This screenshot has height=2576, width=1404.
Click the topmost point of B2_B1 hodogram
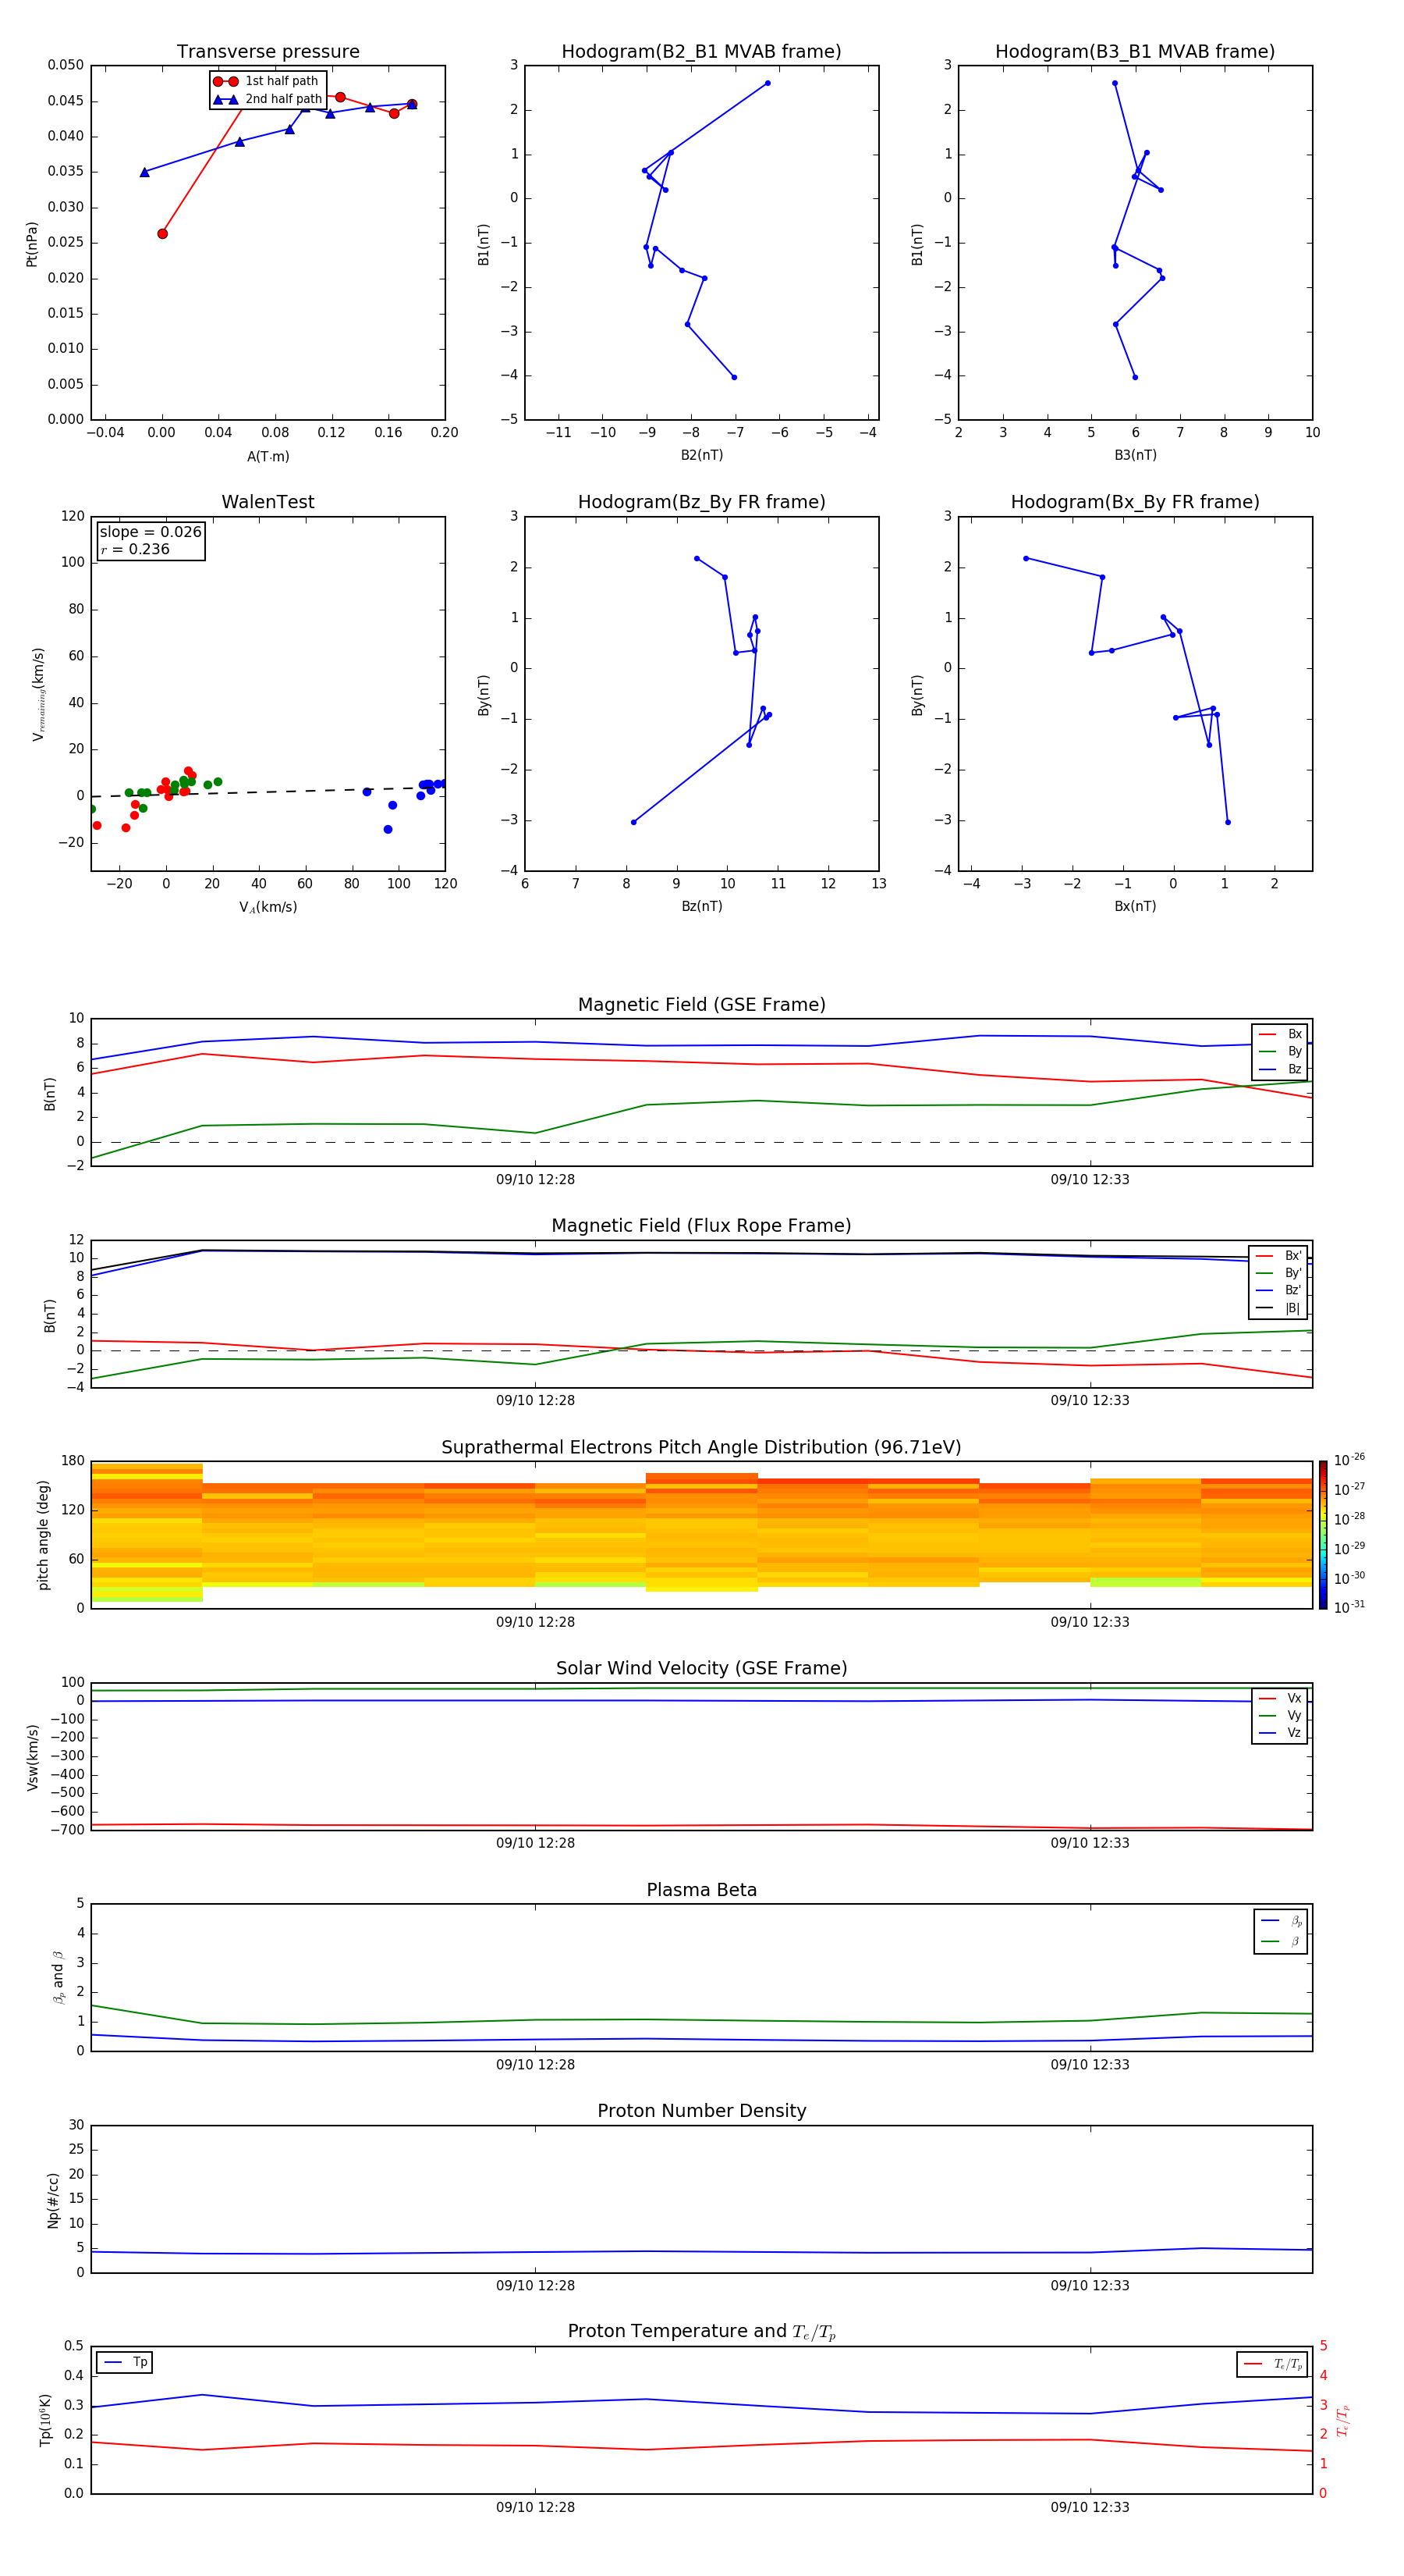768,83
